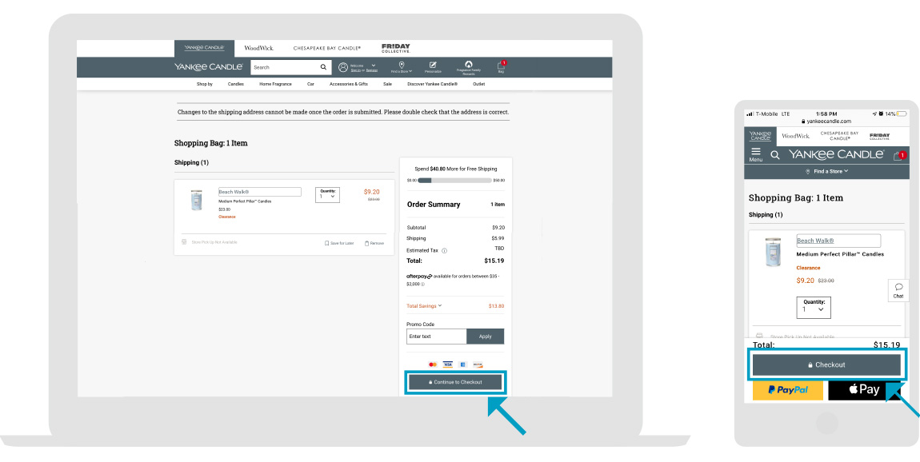This screenshot has height=462, width=920.
Task: Tap the mobile Beach Walk product link
Action: click(815, 241)
